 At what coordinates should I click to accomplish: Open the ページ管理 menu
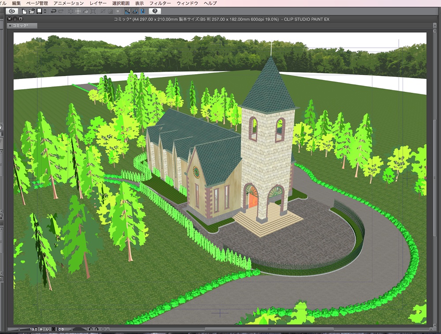coord(37,3)
